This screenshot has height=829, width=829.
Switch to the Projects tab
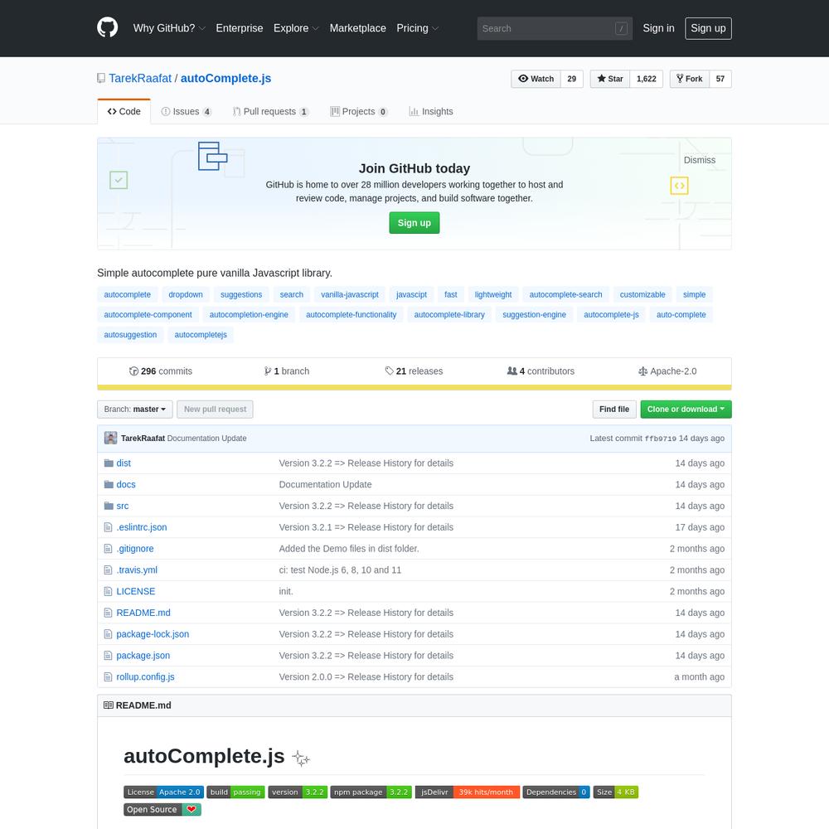pos(358,112)
